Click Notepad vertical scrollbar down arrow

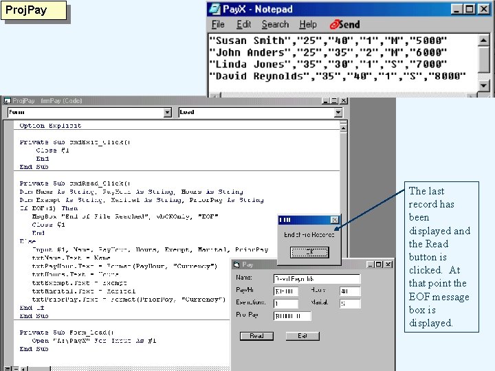pyautogui.click(x=483, y=85)
